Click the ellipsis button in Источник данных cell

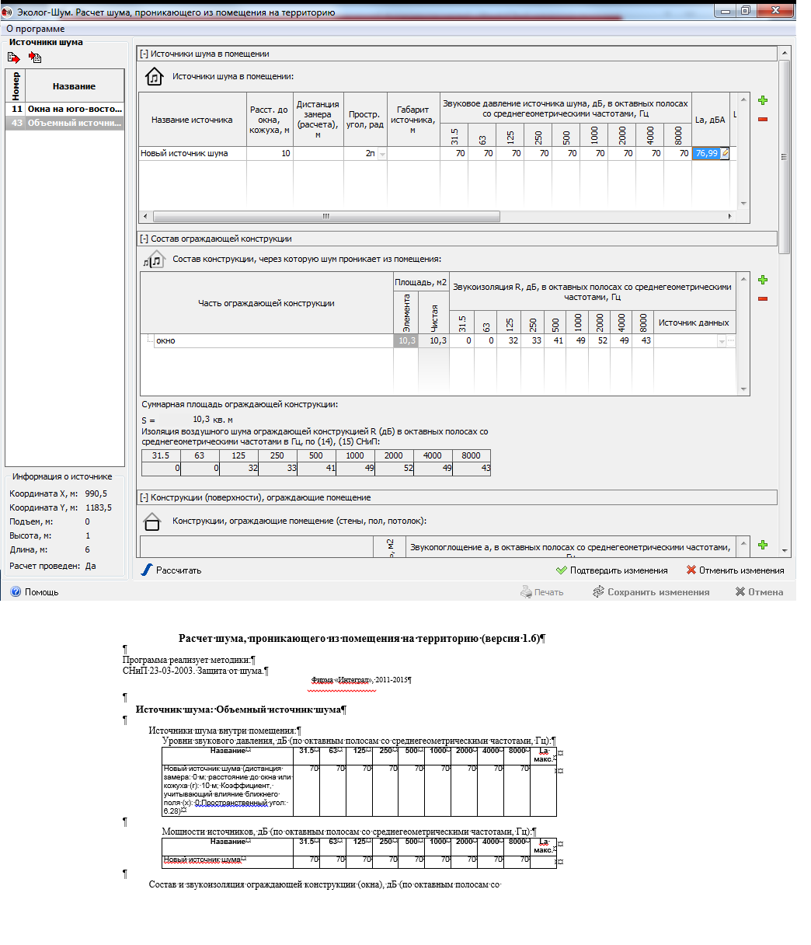tap(730, 341)
